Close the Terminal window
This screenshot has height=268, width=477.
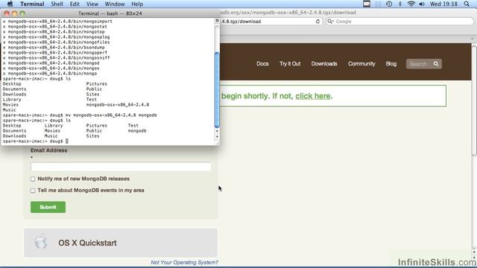(x=7, y=13)
